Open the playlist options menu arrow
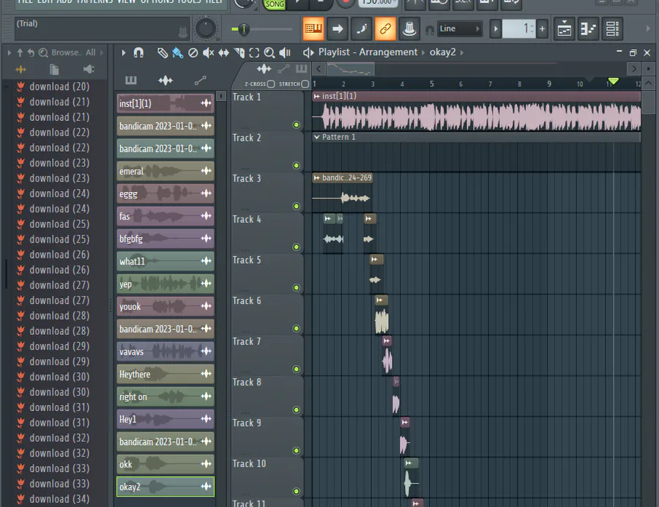This screenshot has height=507, width=659. tap(123, 53)
